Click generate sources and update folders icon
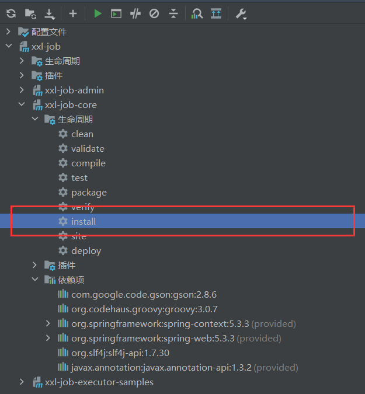The height and width of the screenshot is (394, 365). tap(31, 13)
